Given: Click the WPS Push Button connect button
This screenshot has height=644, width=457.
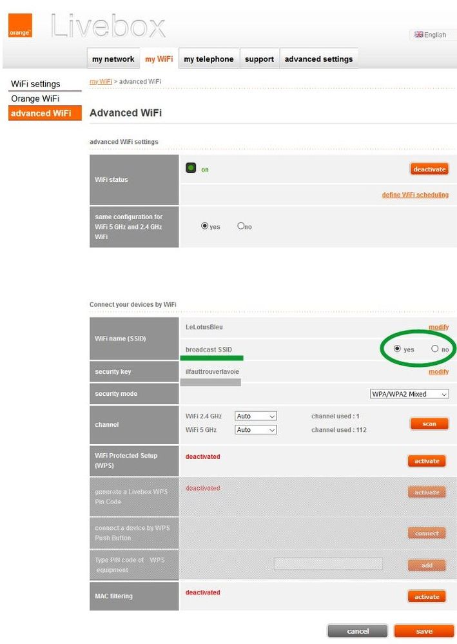Looking at the screenshot, I should click(x=427, y=533).
